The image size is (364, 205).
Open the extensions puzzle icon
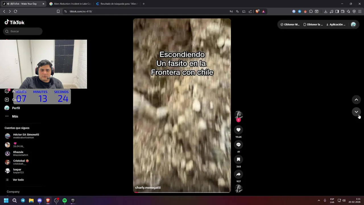coord(311,11)
